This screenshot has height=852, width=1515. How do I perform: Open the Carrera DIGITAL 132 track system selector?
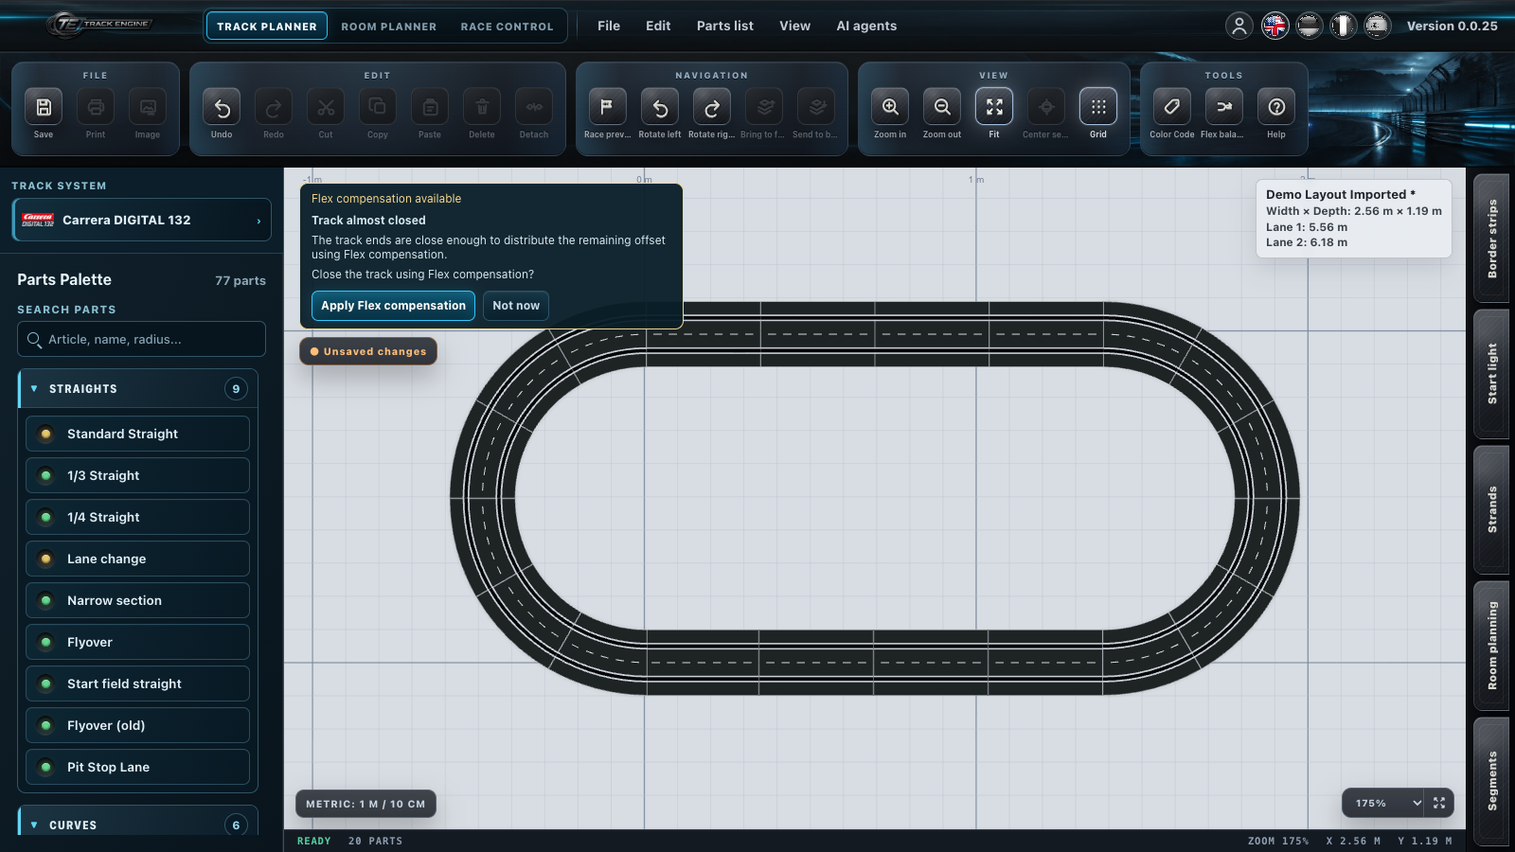coord(142,220)
